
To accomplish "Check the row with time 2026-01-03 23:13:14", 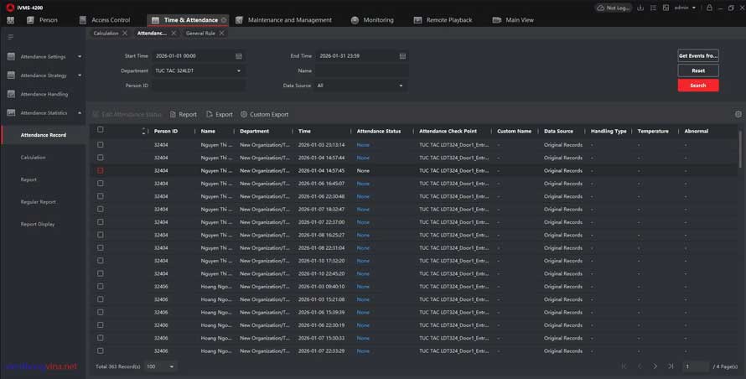I will click(x=101, y=145).
